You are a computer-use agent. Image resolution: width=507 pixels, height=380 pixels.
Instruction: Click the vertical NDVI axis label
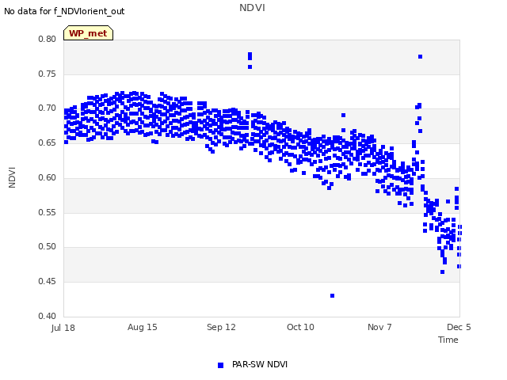pos(12,177)
